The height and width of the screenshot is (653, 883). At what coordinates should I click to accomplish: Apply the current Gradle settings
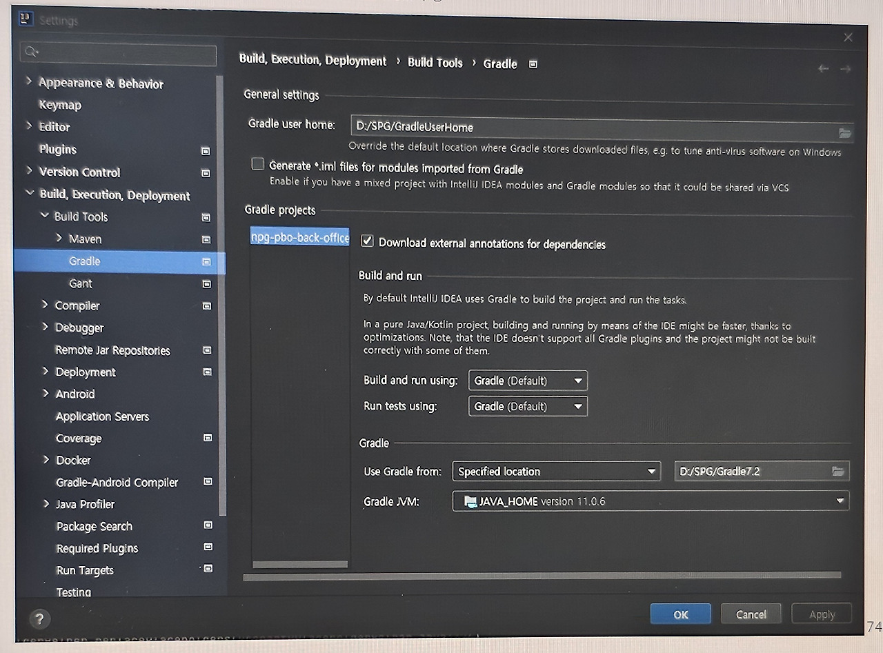821,613
